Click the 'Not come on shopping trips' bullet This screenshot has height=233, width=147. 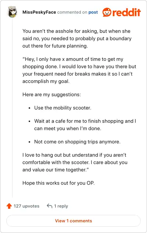point(77,142)
